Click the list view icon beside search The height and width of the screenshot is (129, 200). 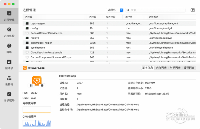click(x=193, y=10)
